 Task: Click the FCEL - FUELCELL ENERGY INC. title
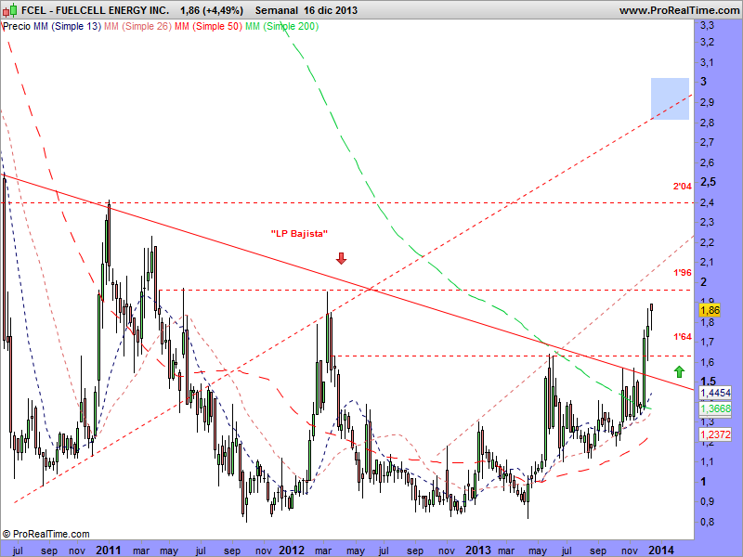(95, 10)
